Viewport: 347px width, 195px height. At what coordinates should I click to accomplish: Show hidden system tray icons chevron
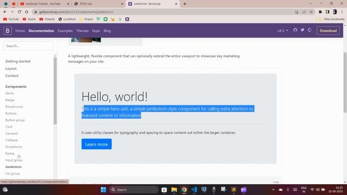point(273,190)
